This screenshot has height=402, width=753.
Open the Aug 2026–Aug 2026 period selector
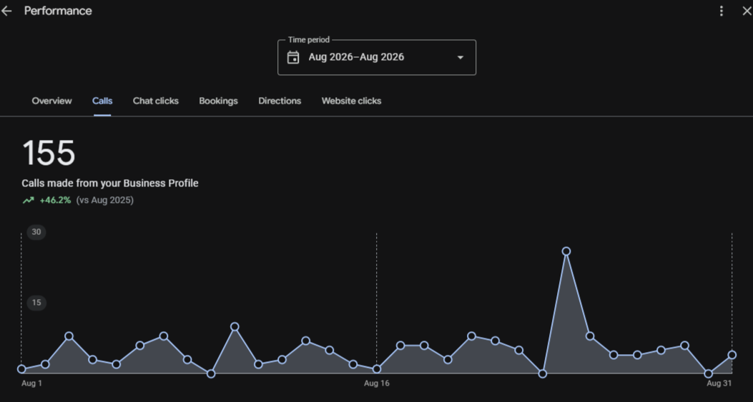377,58
